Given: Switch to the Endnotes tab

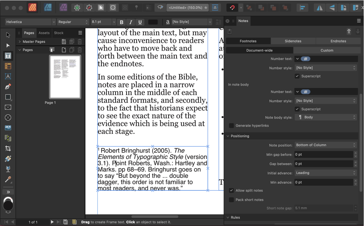Looking at the screenshot, I should 338,41.
